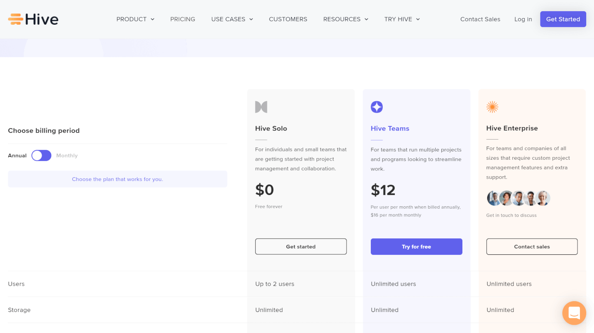Open the PRODUCT dropdown menu
Viewport: 594px width, 333px height.
click(135, 19)
